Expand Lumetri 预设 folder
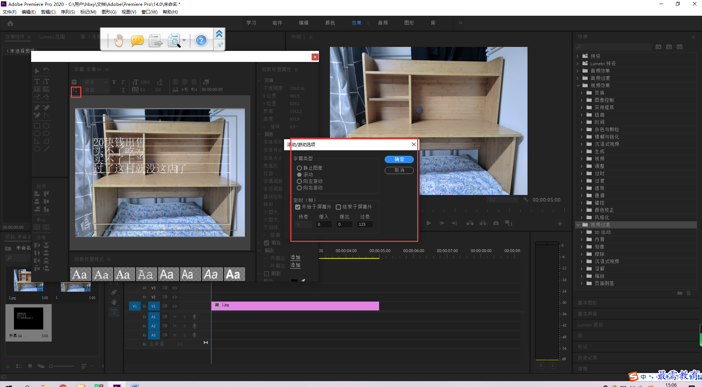Viewport: 702px width, 387px height. 578,63
